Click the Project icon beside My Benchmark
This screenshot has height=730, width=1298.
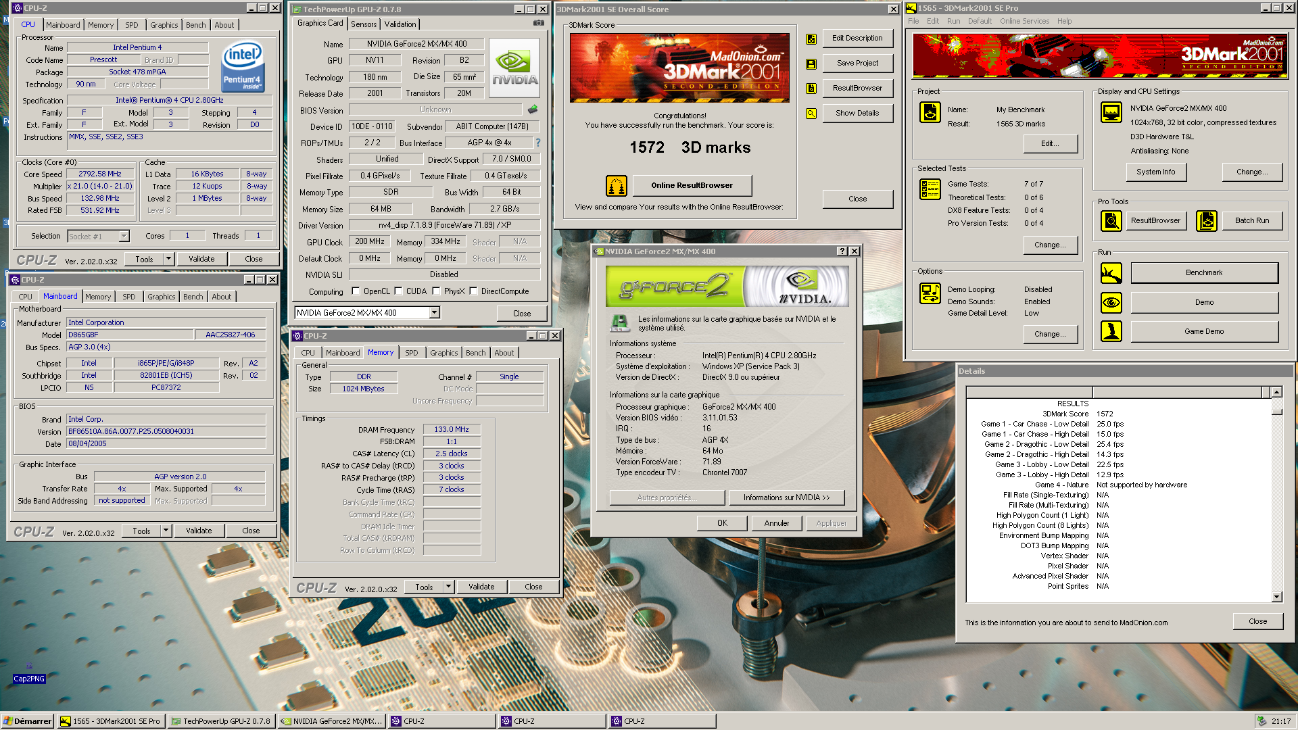coord(930,112)
